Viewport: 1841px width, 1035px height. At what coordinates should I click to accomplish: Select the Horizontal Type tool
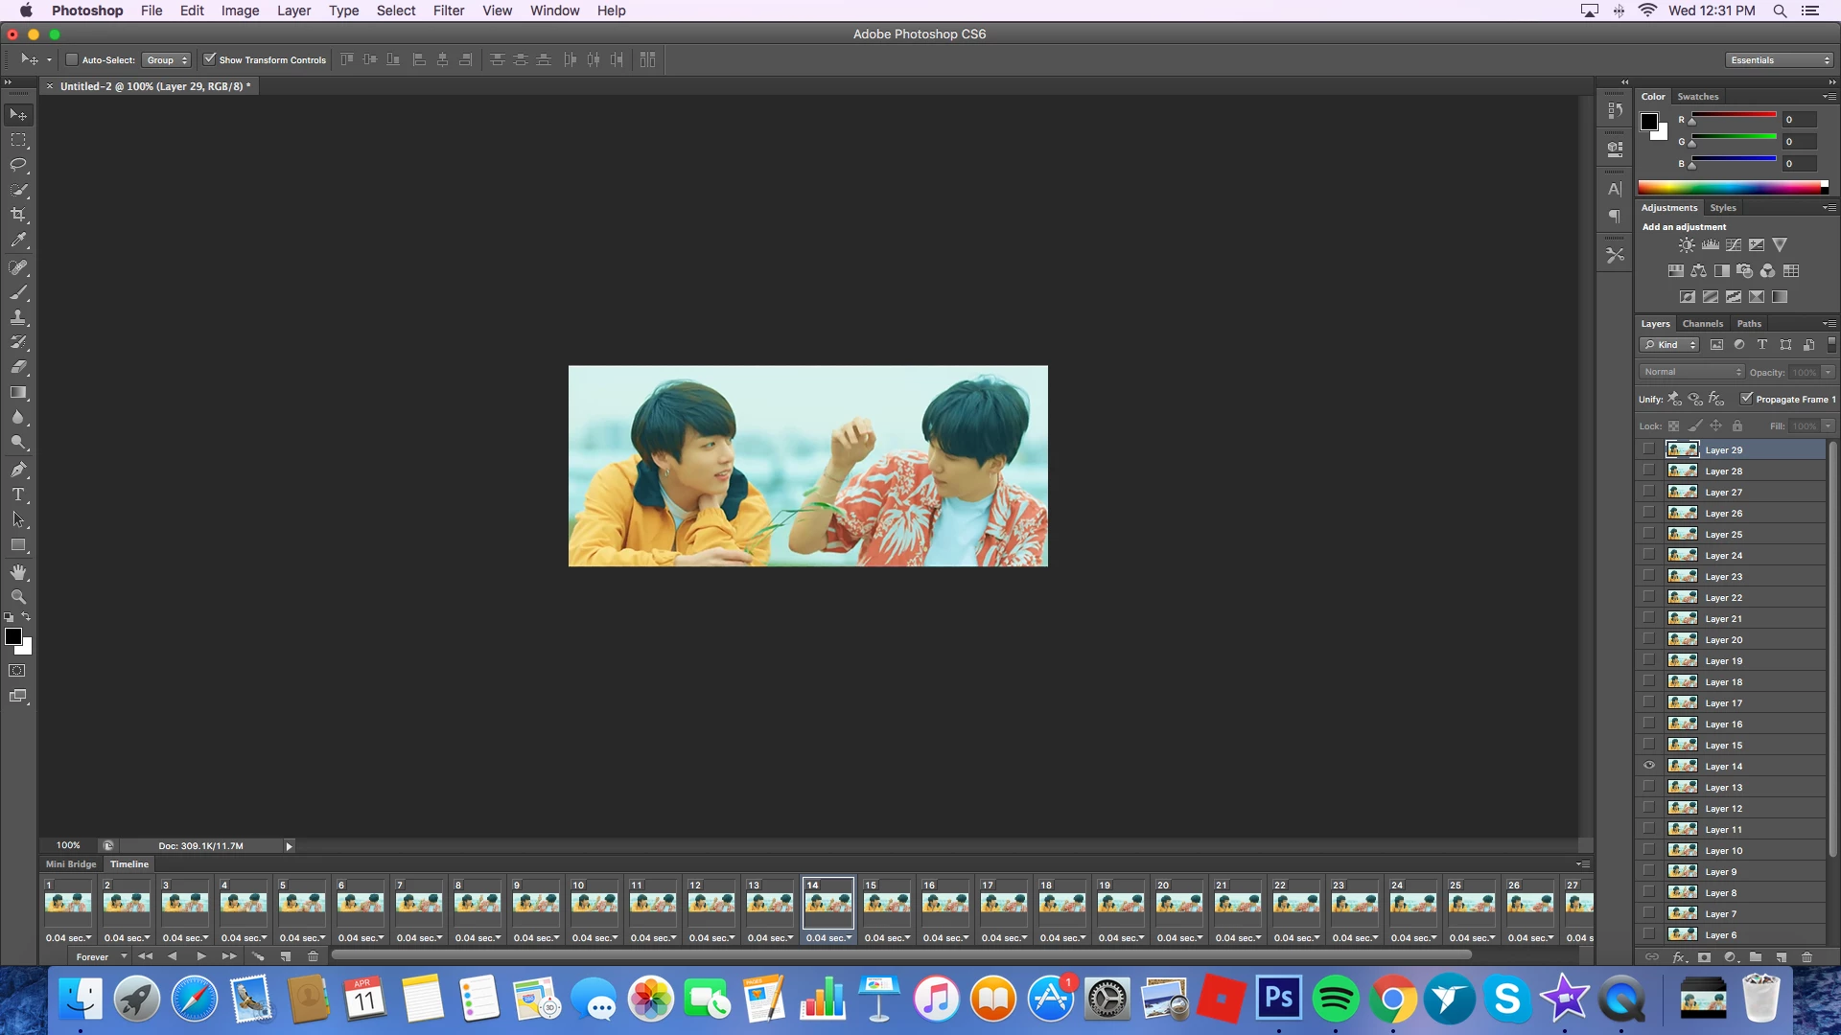click(18, 494)
